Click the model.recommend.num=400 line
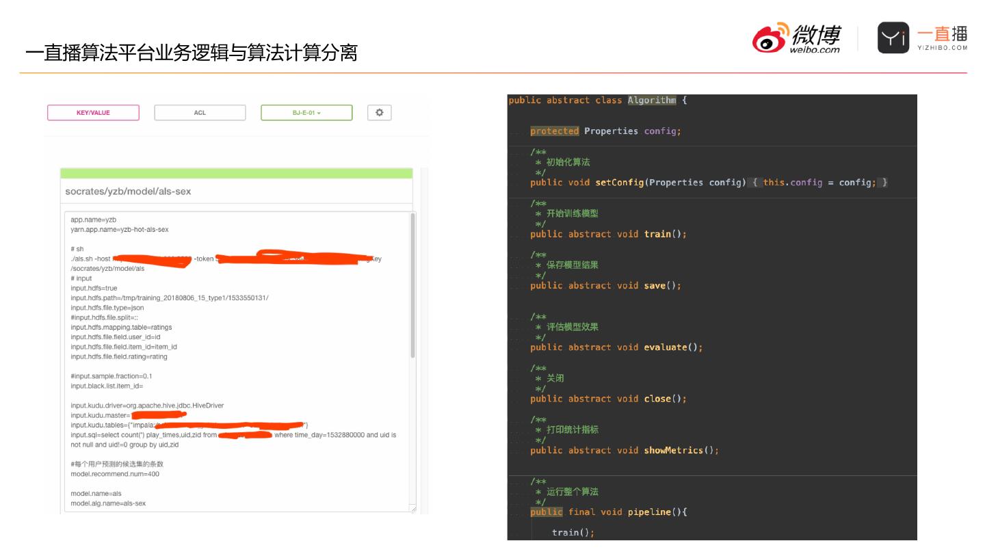Screen dimensions: 985x554 click(x=115, y=474)
